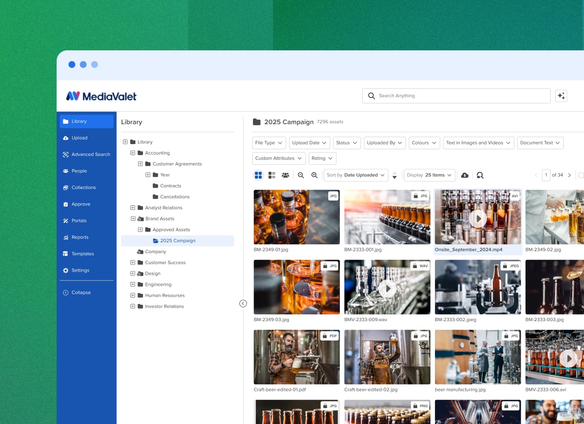Open the Colours filter dropdown
Viewport: 584px width, 424px height.
click(x=424, y=143)
